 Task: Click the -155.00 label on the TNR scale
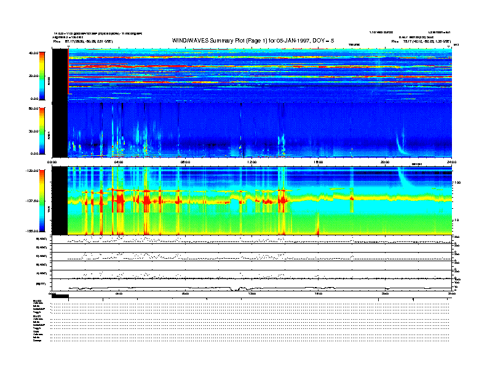32,231
